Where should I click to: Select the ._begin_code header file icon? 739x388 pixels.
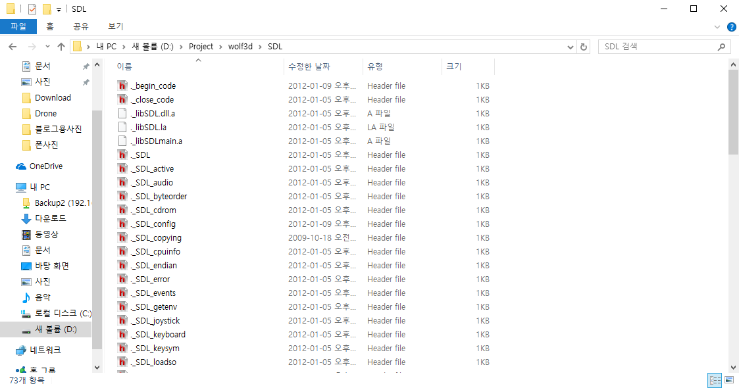[x=122, y=85]
